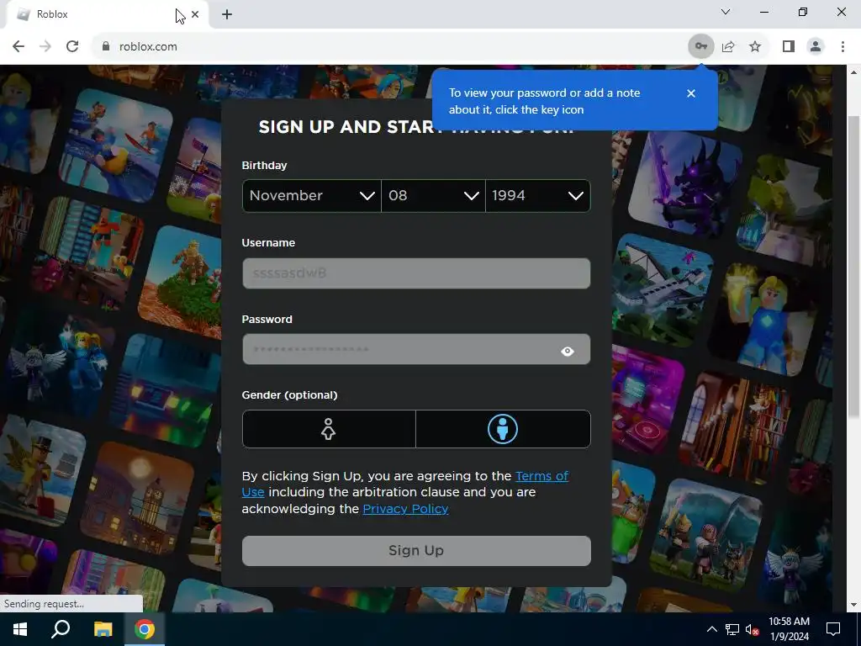This screenshot has height=646, width=861.
Task: Open the Chrome profile avatar menu
Action: tap(816, 47)
